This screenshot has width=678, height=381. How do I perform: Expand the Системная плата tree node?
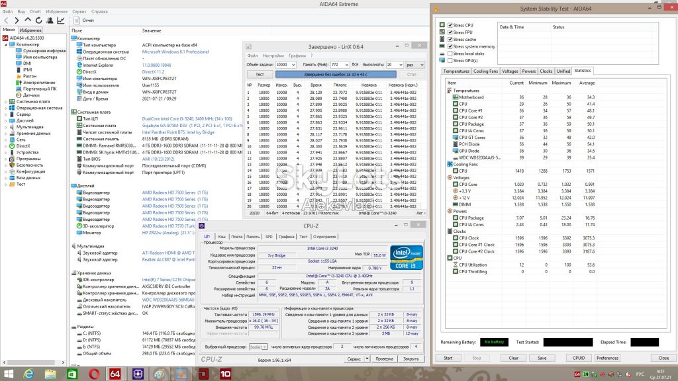6,101
